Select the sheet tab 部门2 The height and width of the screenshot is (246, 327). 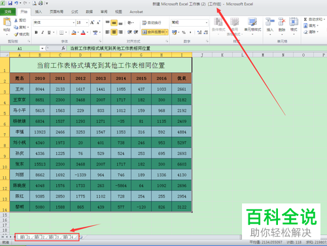click(x=39, y=237)
